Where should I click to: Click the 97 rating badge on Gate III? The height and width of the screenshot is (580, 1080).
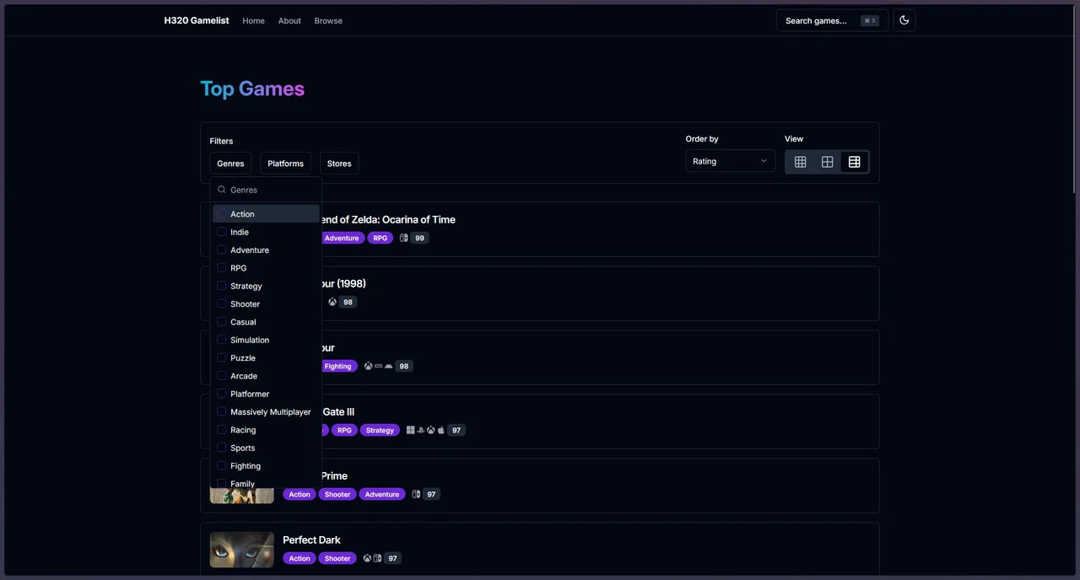coord(456,430)
